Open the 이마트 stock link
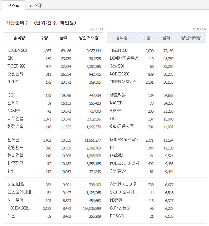Screen dimensions: 209x226 pyautogui.click(x=13, y=82)
